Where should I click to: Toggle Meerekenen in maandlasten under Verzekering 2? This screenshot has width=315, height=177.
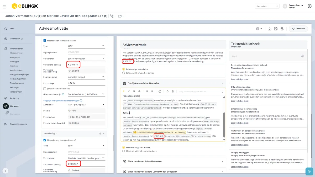point(45,140)
